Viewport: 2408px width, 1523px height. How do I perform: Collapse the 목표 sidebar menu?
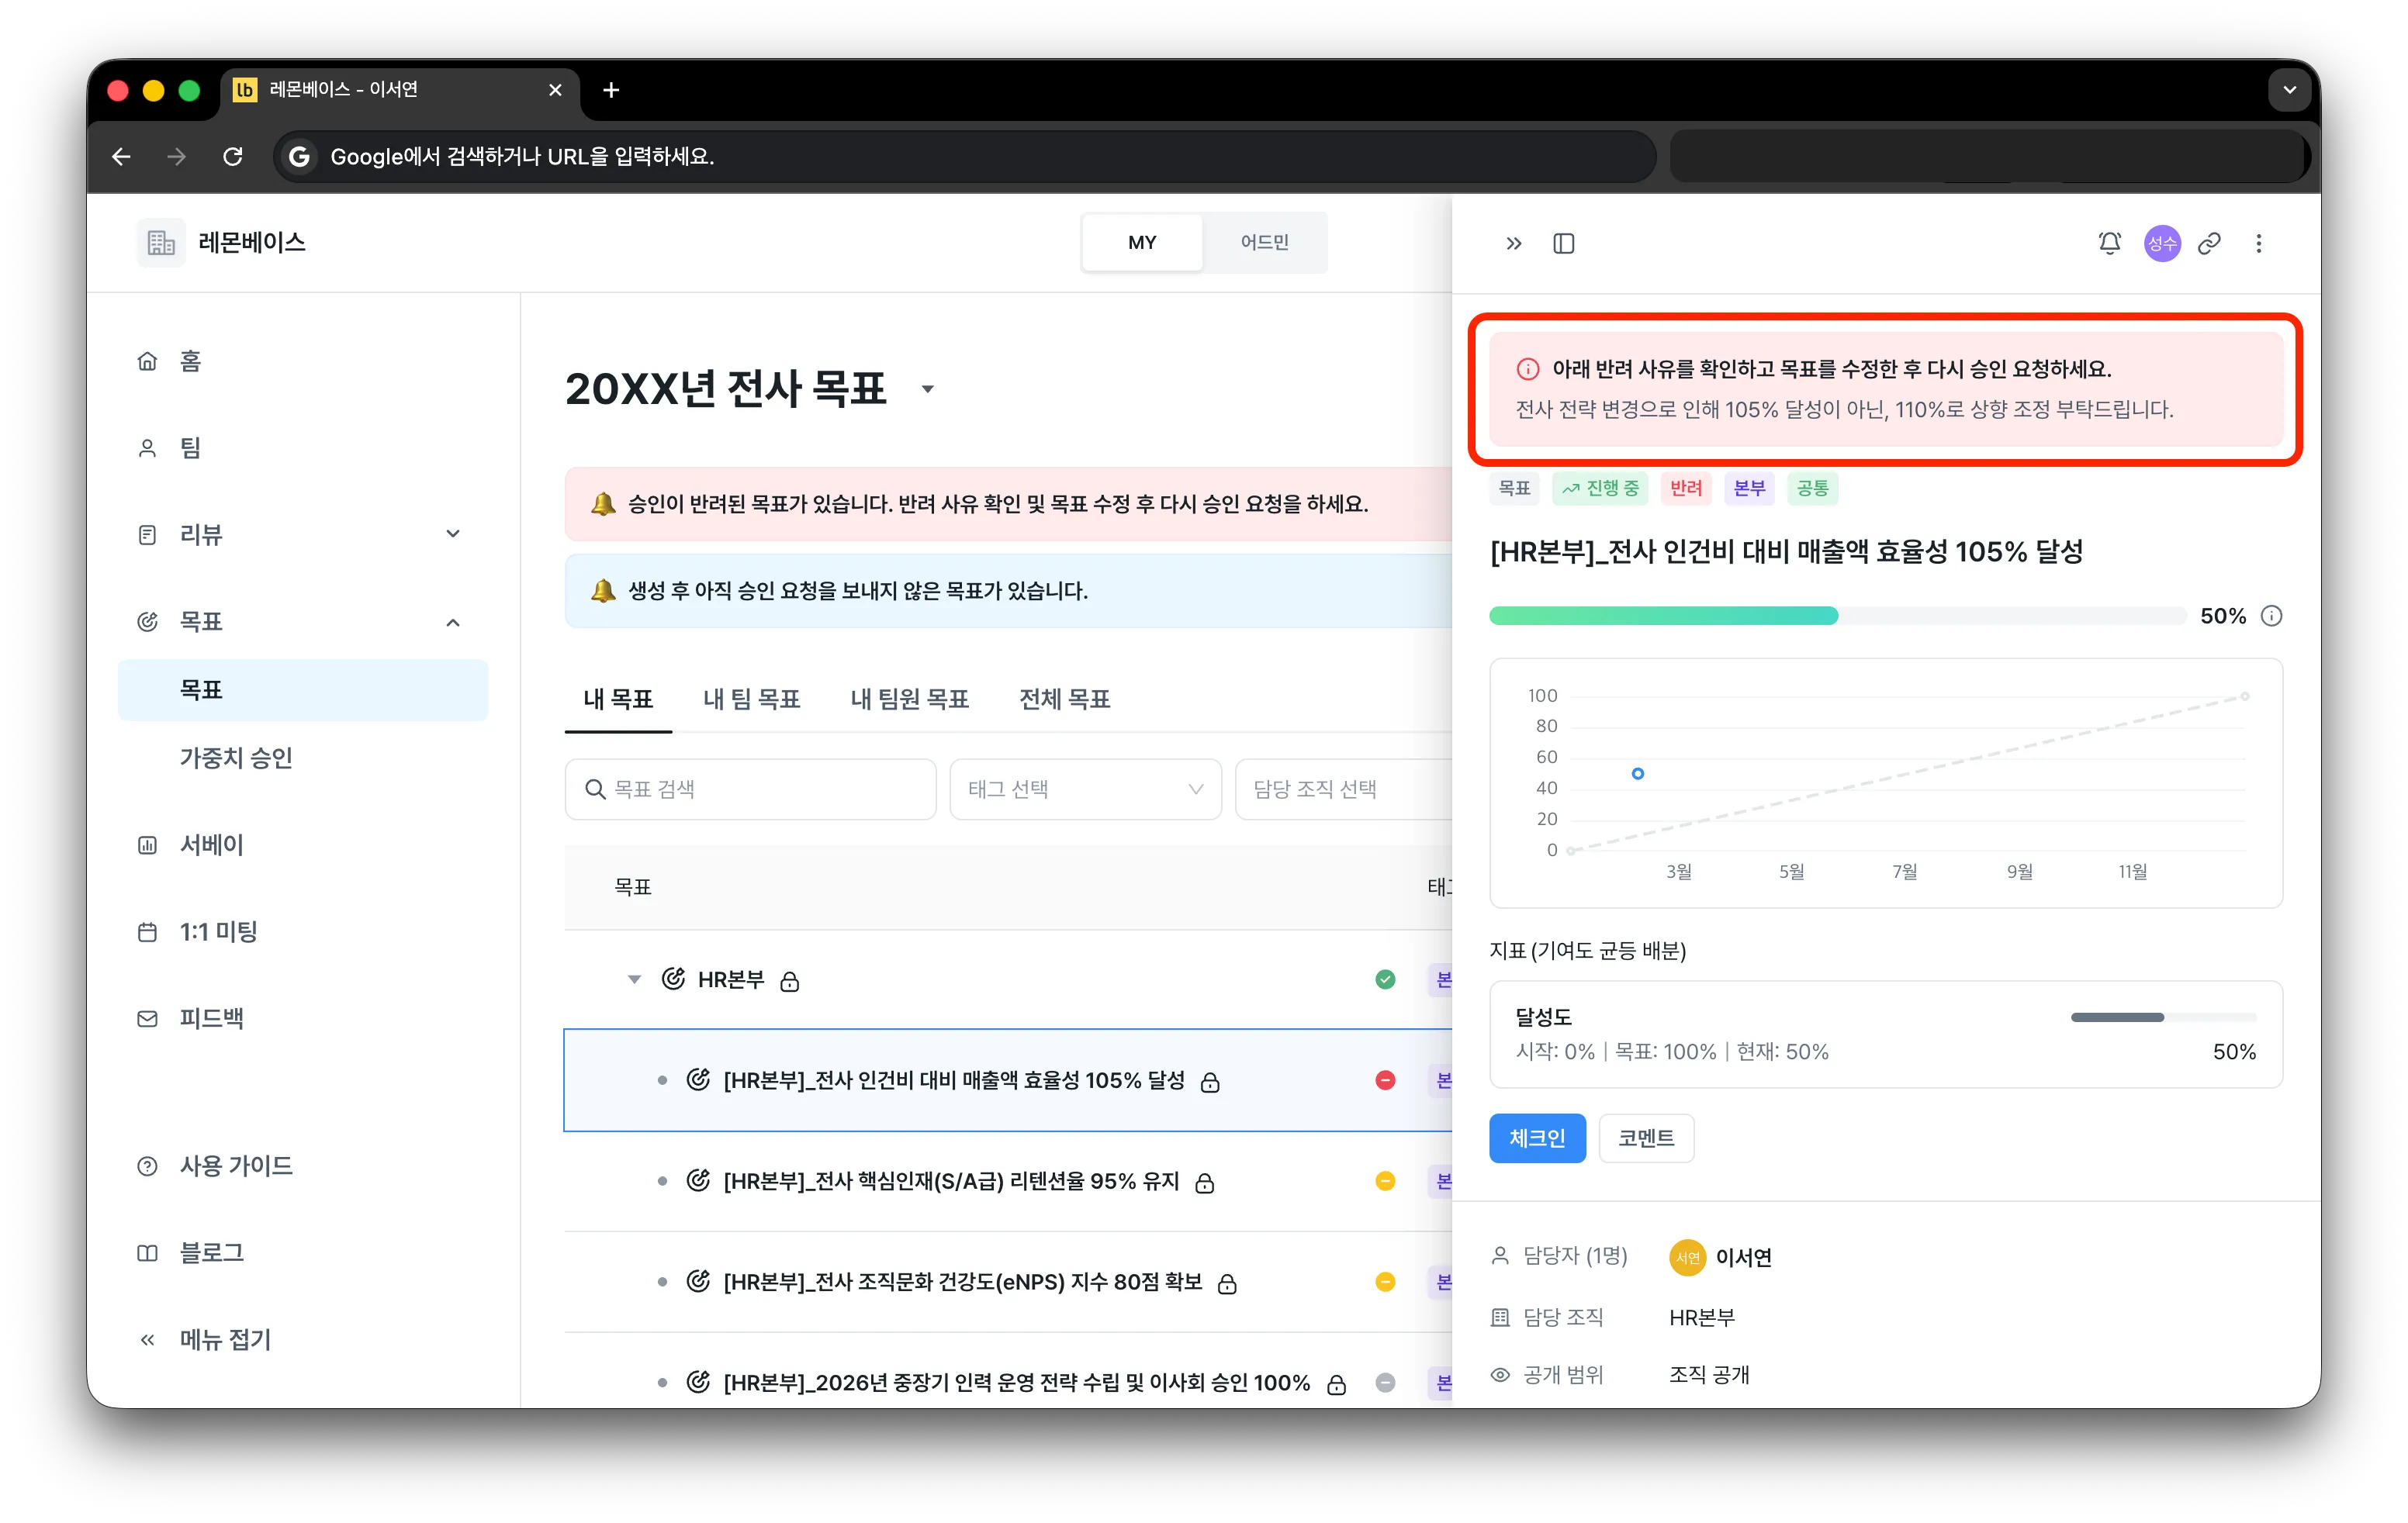tap(453, 622)
